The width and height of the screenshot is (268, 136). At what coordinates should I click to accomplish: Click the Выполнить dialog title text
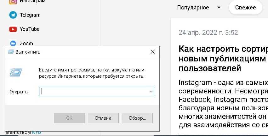[x=28, y=52]
